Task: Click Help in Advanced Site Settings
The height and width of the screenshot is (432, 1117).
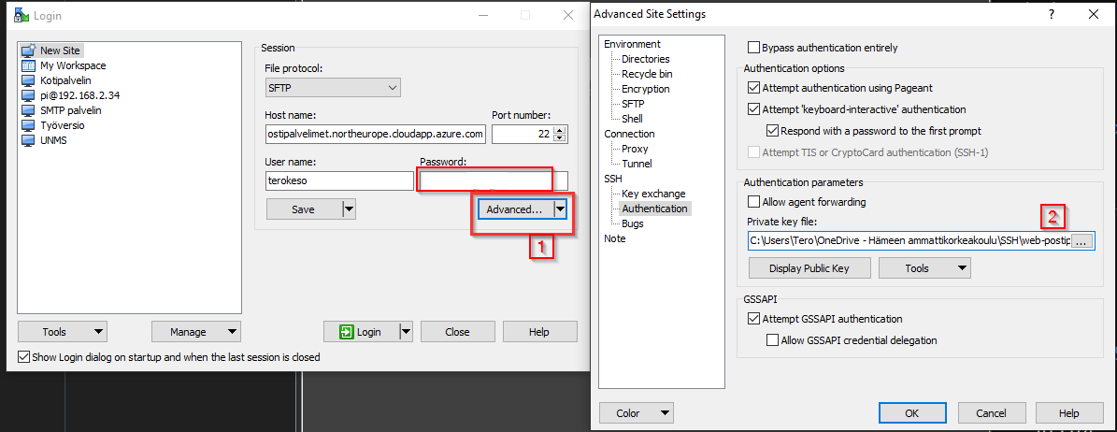Action: tap(1068, 412)
